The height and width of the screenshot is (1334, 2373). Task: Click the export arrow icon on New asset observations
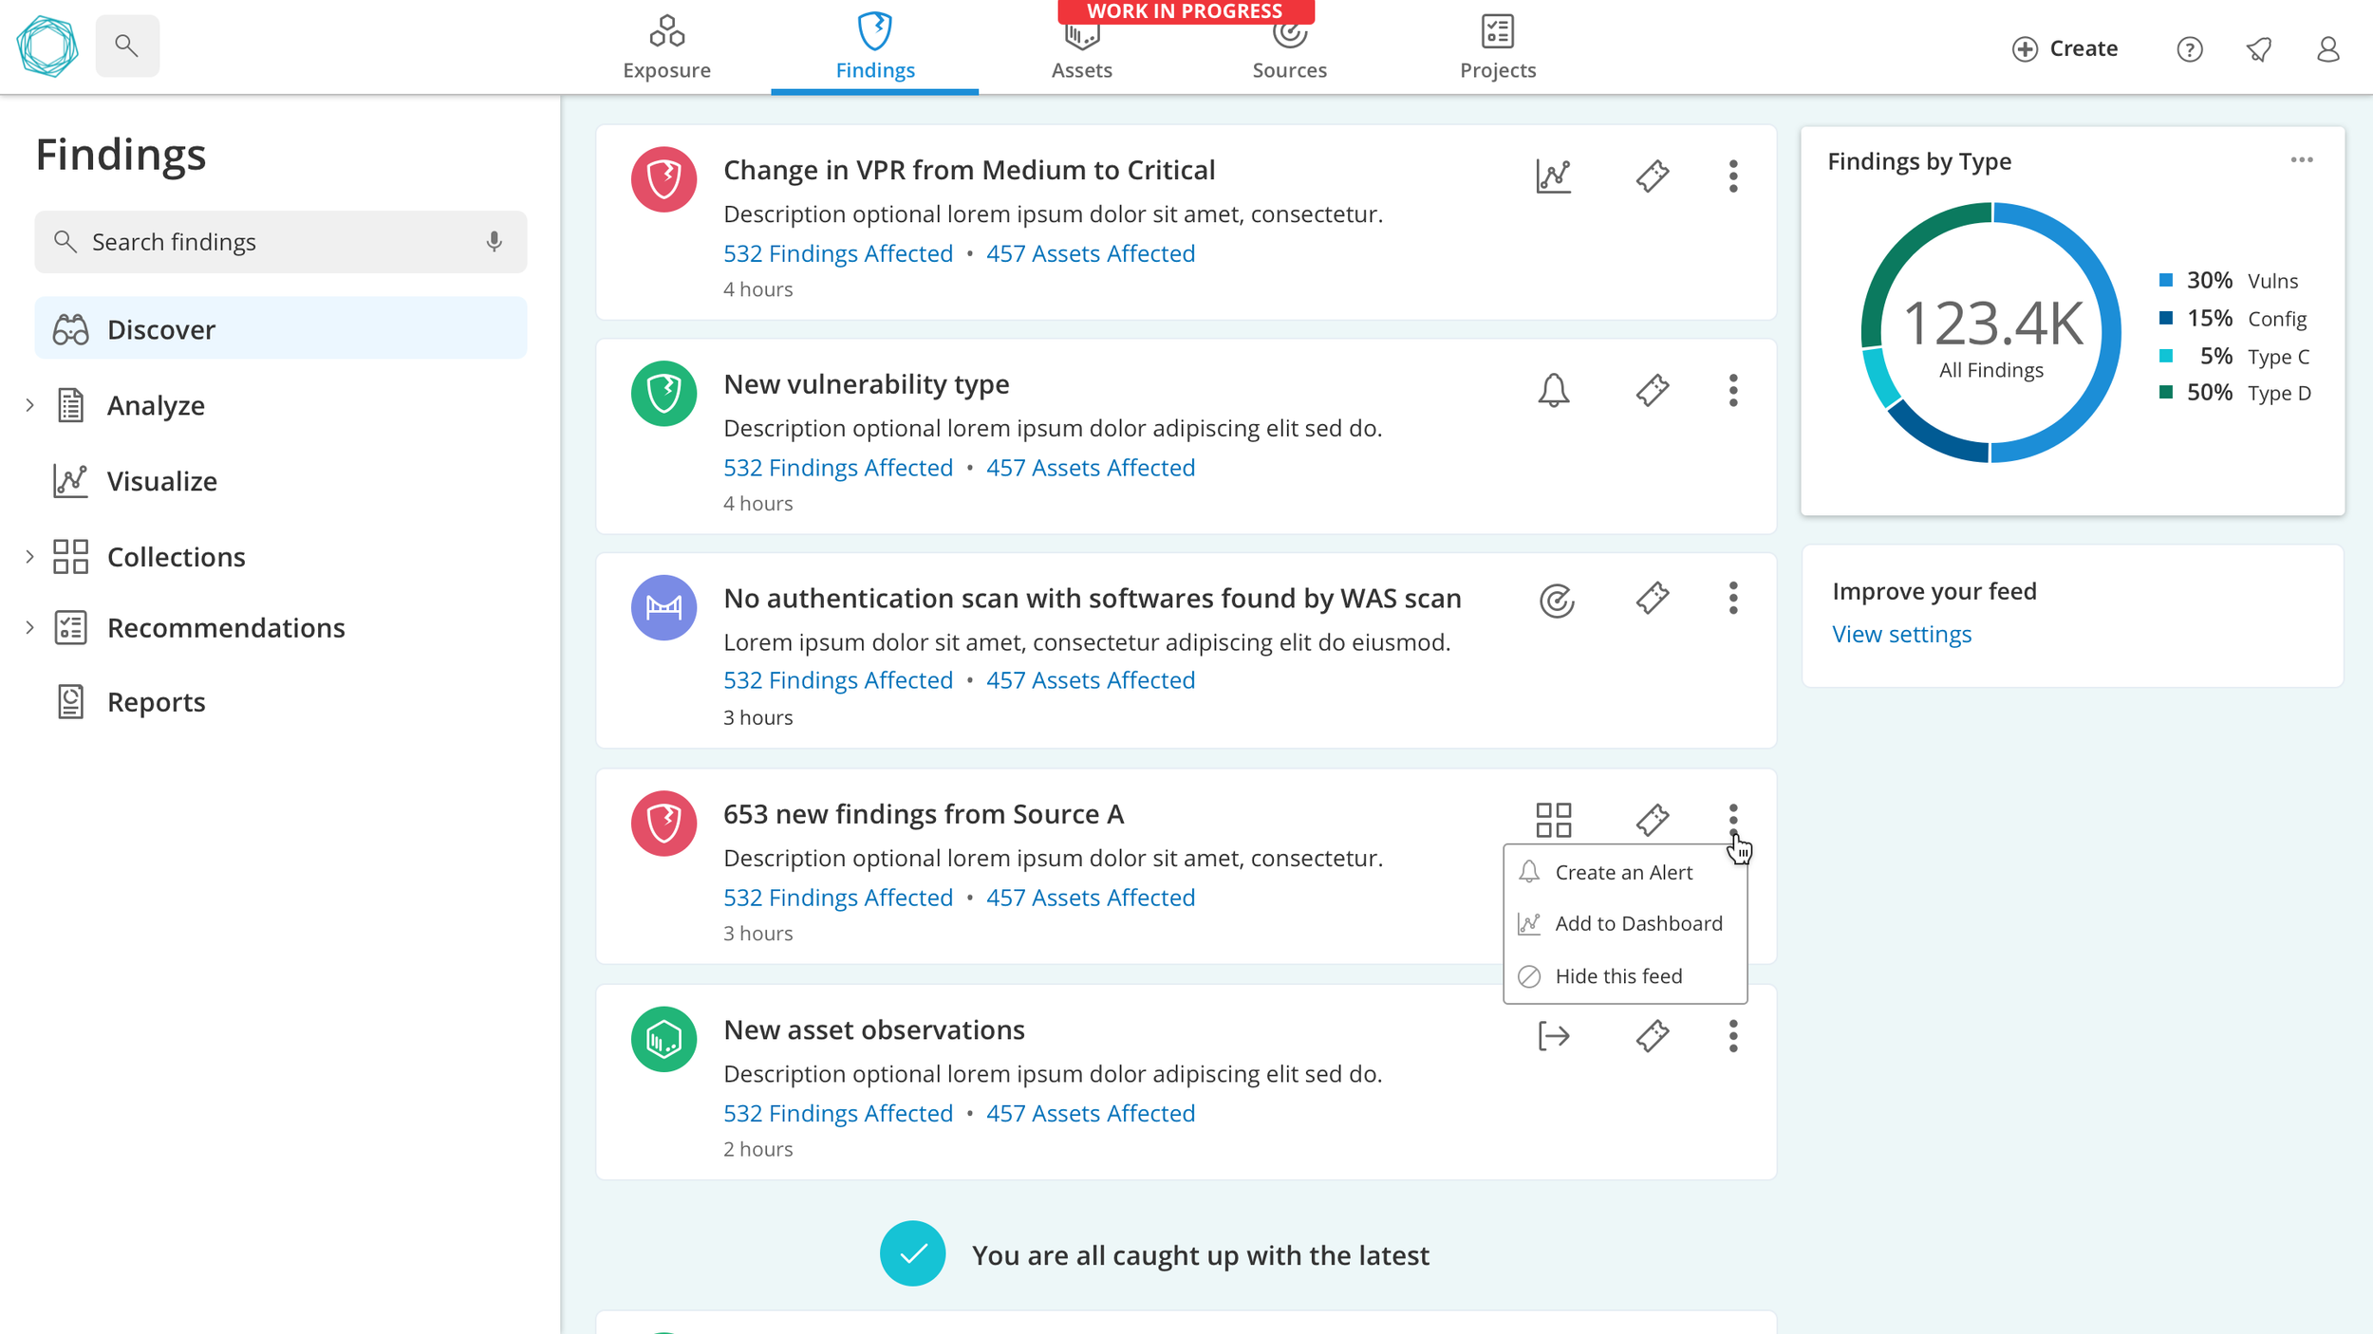click(x=1553, y=1035)
